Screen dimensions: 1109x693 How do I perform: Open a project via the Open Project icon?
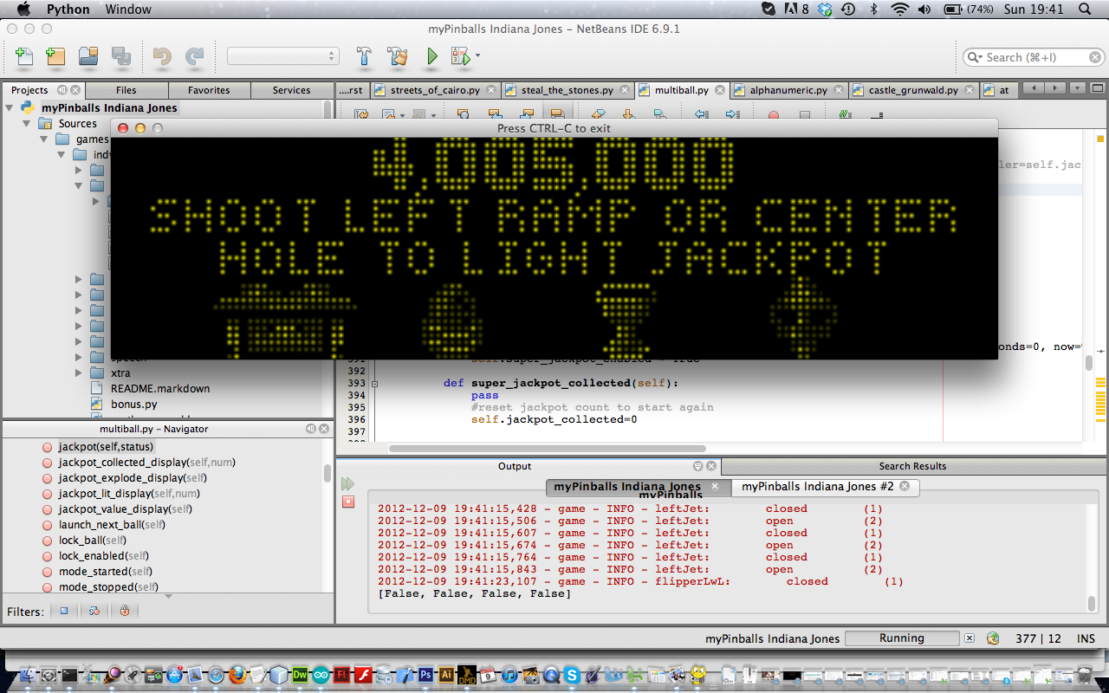(x=88, y=57)
